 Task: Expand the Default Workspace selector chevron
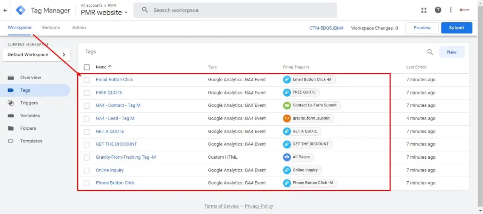coord(64,55)
